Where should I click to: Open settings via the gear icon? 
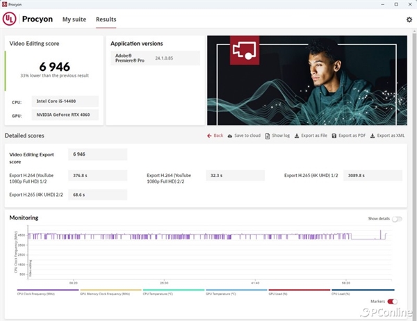click(x=409, y=20)
